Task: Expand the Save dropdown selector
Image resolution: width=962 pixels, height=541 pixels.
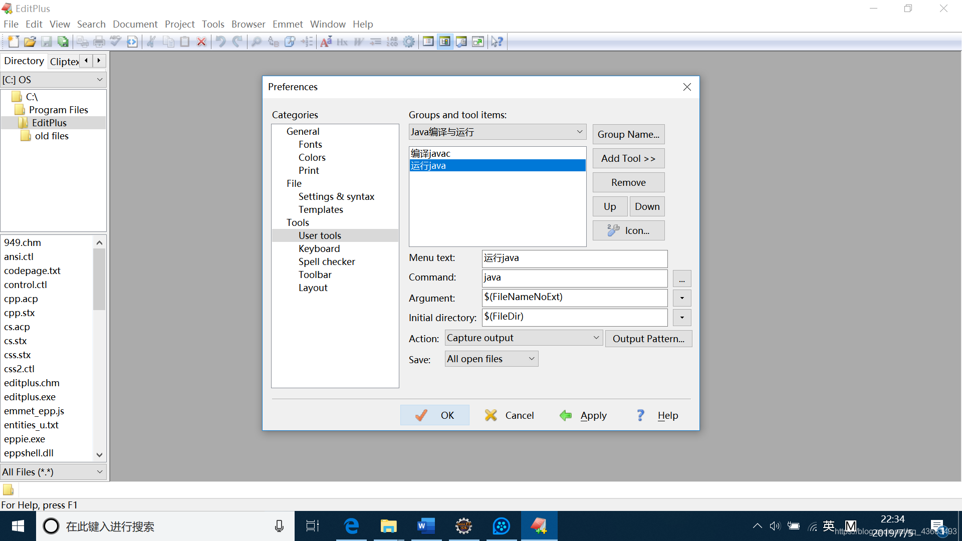Action: click(529, 359)
